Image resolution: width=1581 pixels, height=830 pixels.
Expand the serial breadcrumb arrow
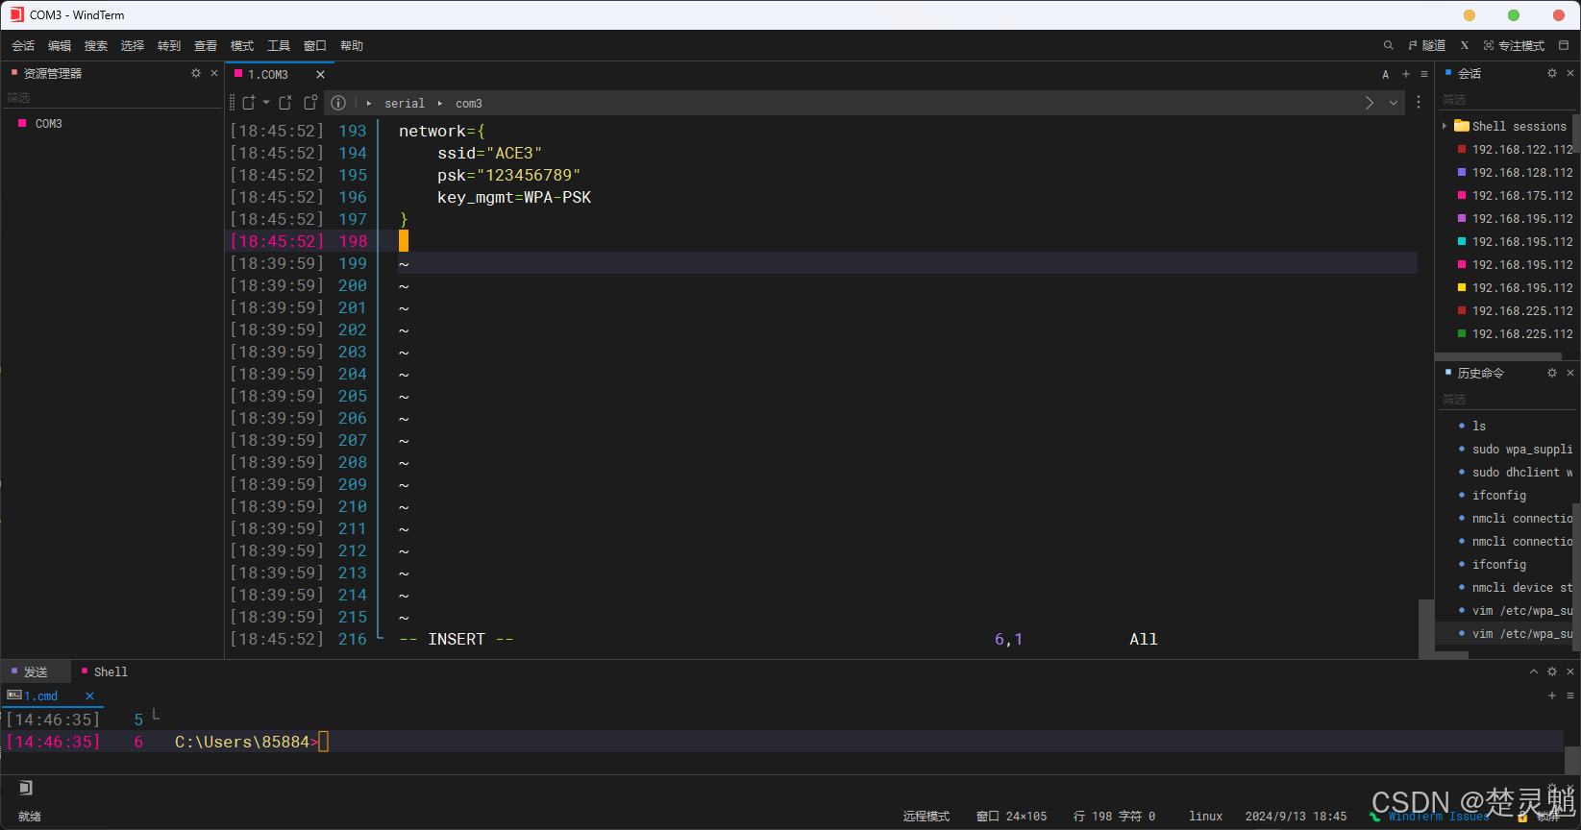369,103
